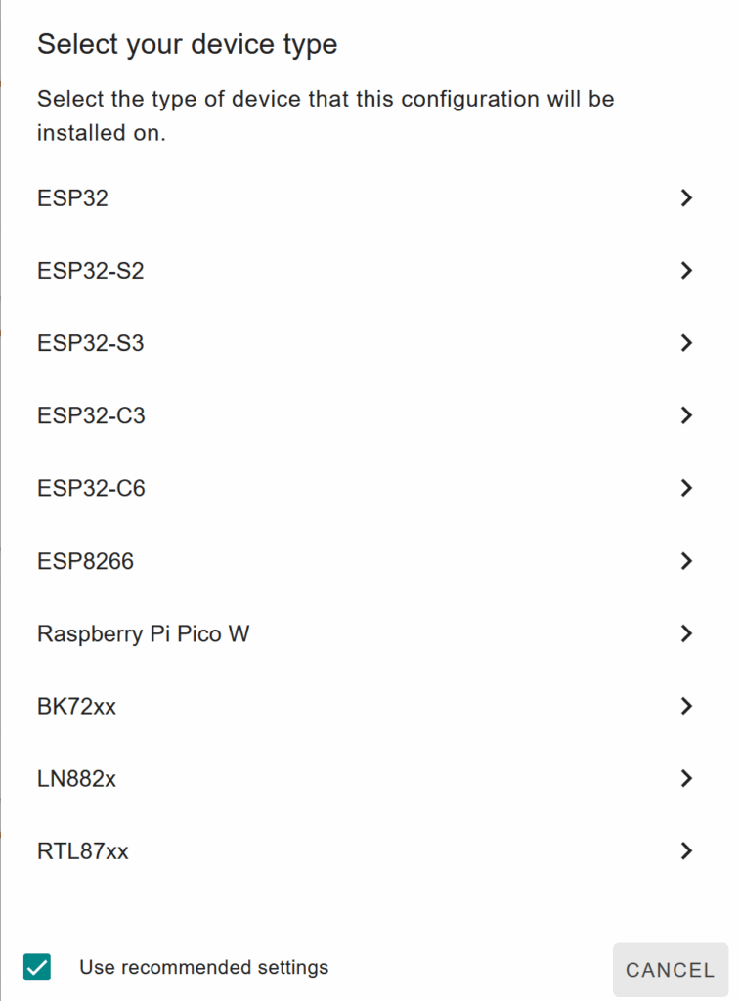Select the RTL87xx device type
Viewport: 740px width, 1001px height.
coord(83,851)
